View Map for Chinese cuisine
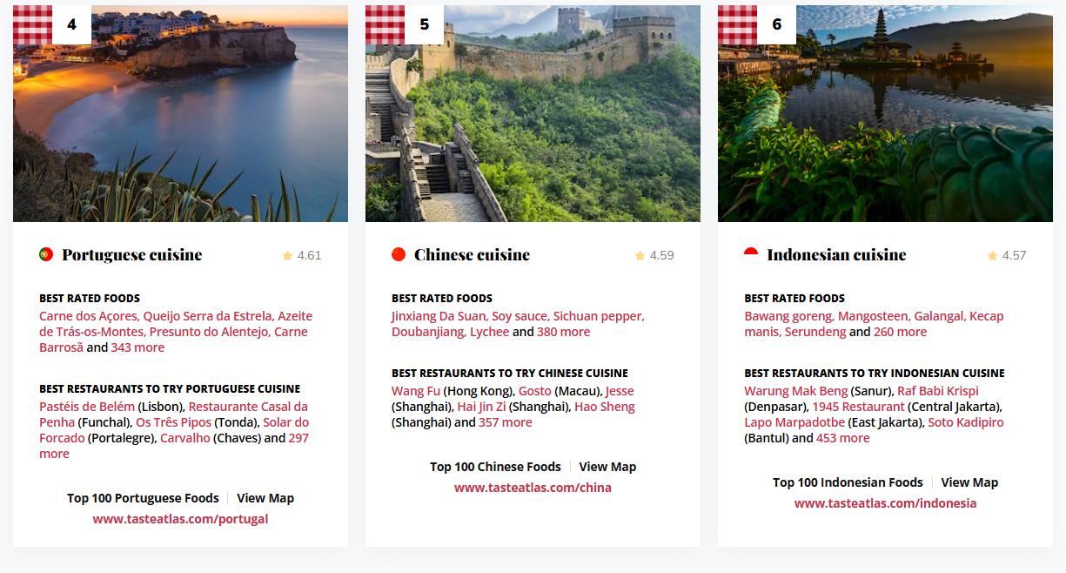Viewport: 1066px width, 573px height. coord(607,467)
